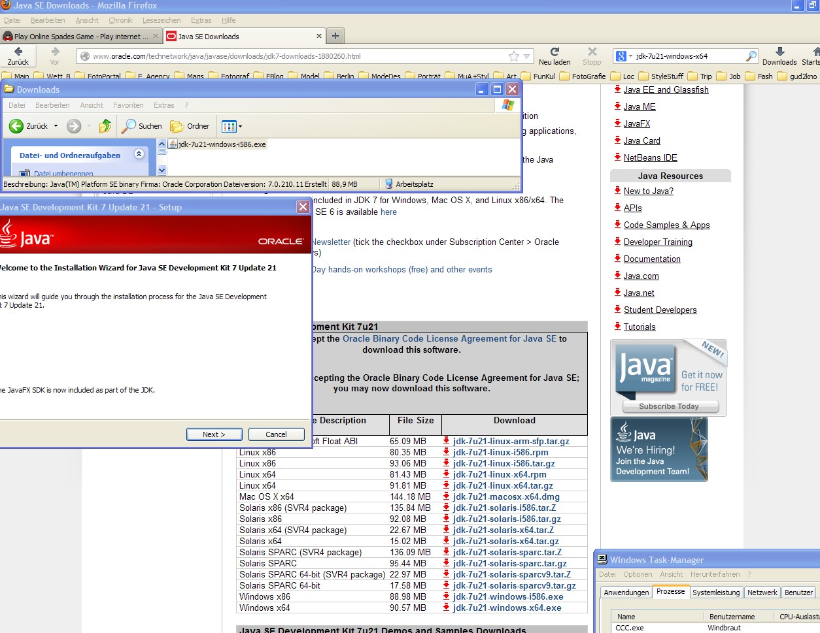The height and width of the screenshot is (633, 820).
Task: Click Oracle Binary Code License Agreement link
Action: pos(449,338)
